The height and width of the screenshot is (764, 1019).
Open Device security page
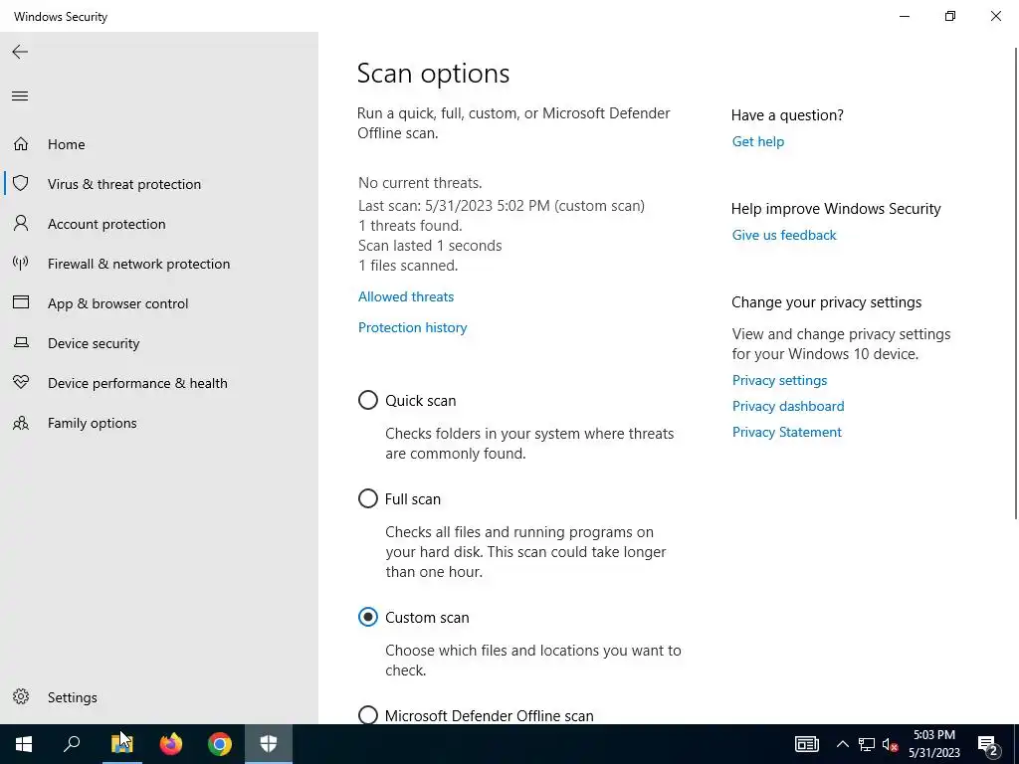[x=94, y=343]
